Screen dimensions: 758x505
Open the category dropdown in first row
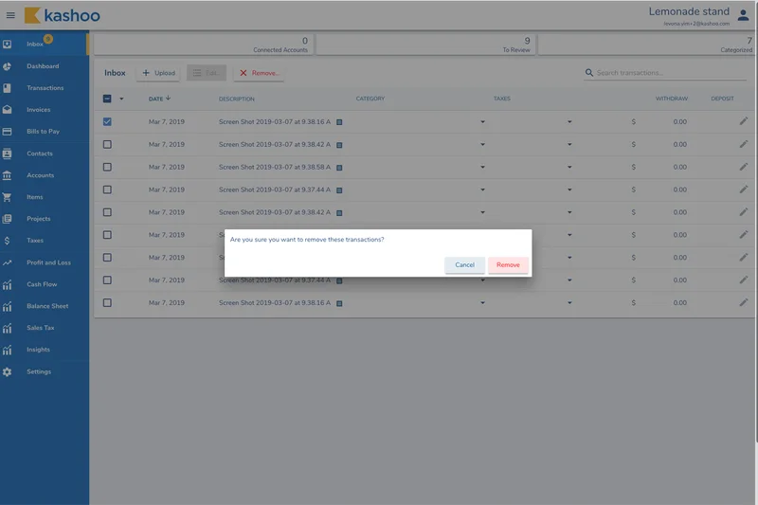[482, 122]
